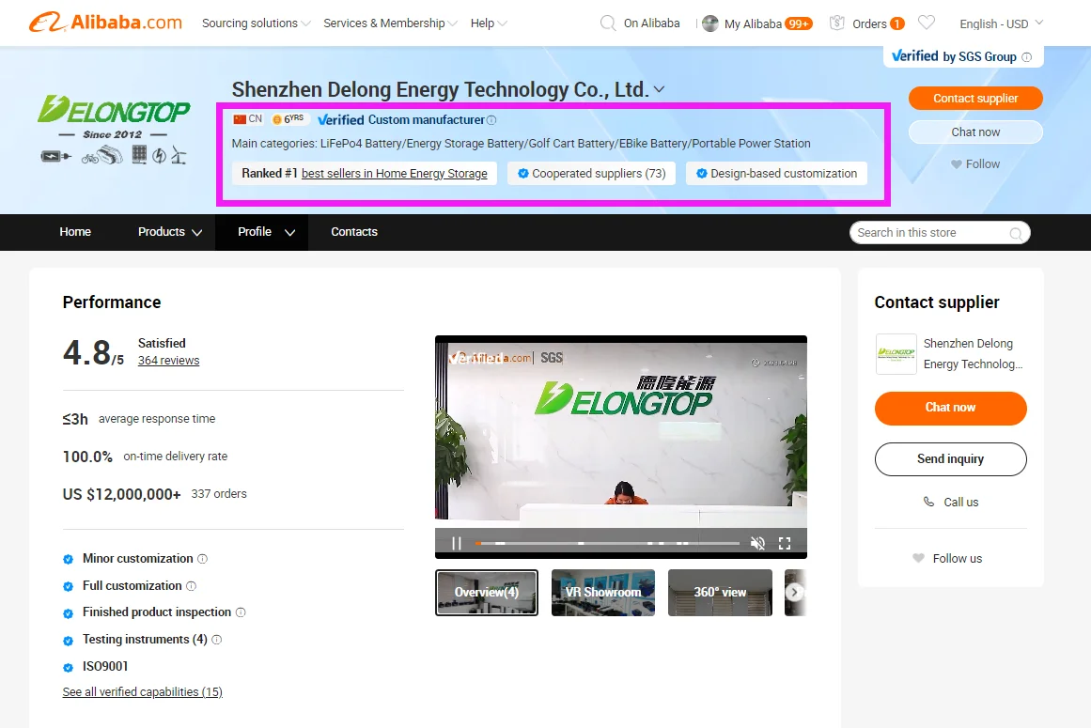Open the VR Showroom thumbnail
The image size is (1091, 728).
tap(602, 593)
